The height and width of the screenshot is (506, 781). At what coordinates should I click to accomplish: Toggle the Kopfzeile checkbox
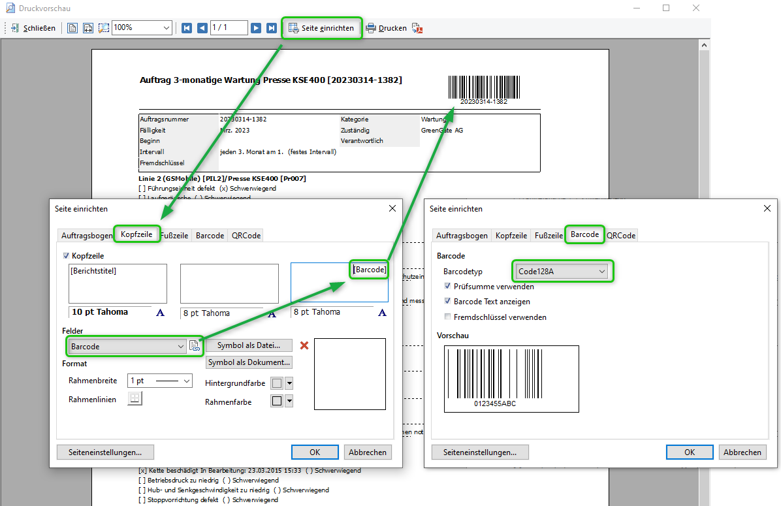click(66, 255)
